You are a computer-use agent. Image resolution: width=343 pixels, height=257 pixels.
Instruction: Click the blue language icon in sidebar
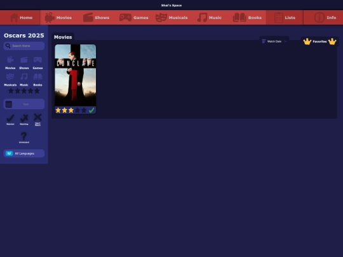click(9, 154)
